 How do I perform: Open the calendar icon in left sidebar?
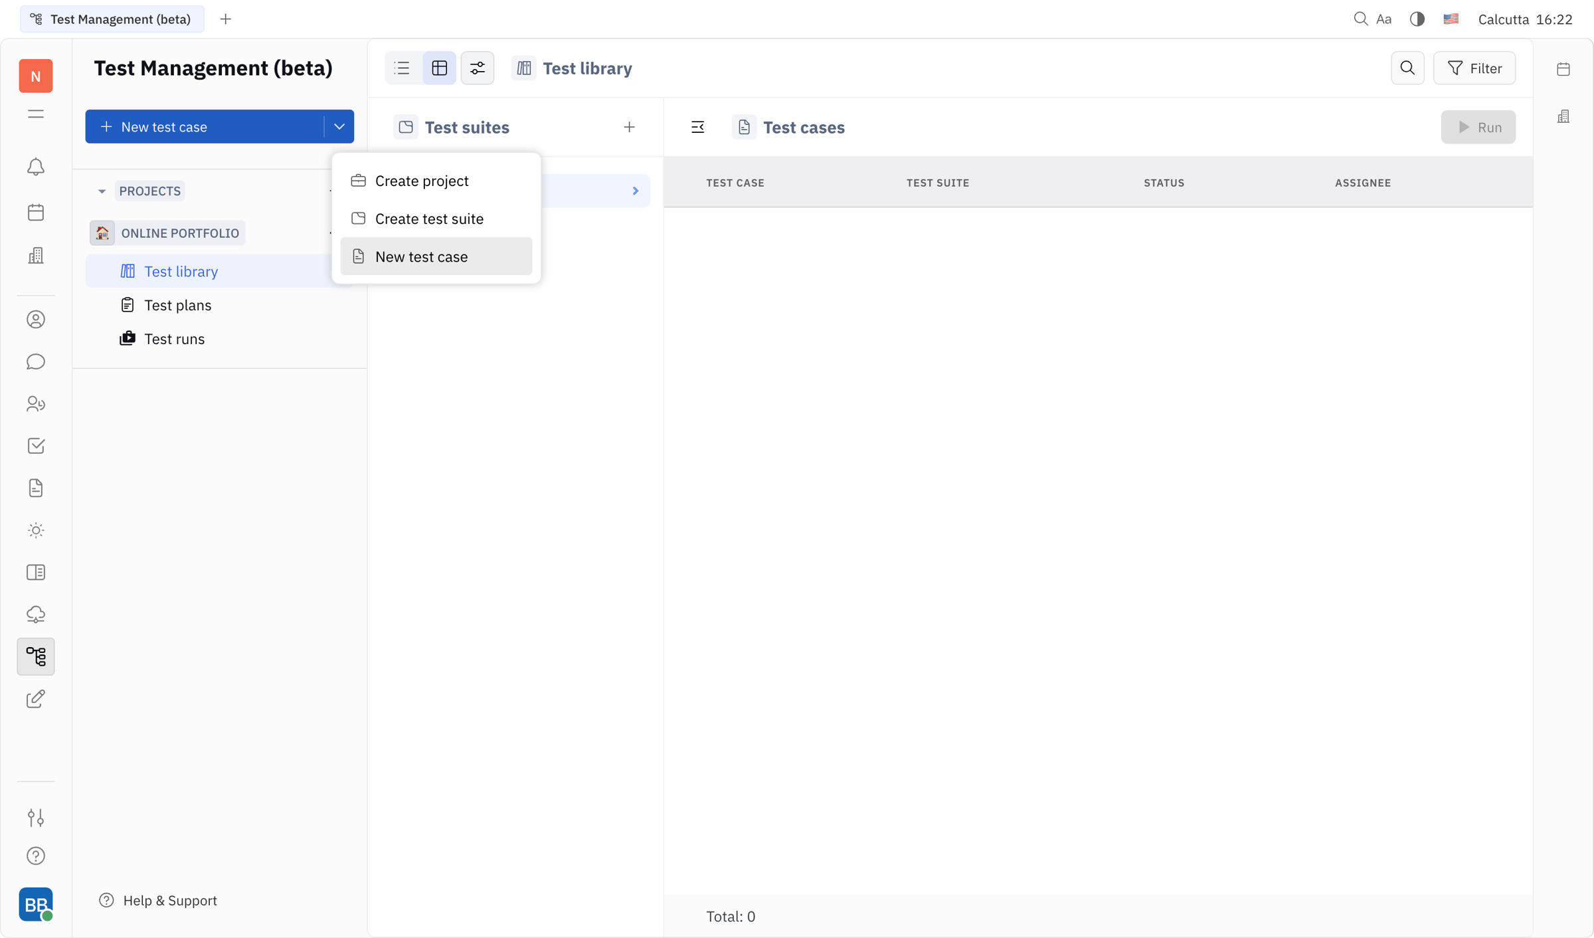36,212
